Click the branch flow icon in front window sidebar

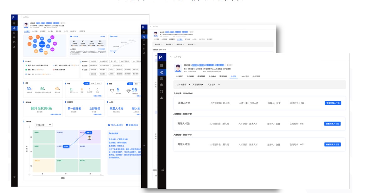tap(162, 91)
